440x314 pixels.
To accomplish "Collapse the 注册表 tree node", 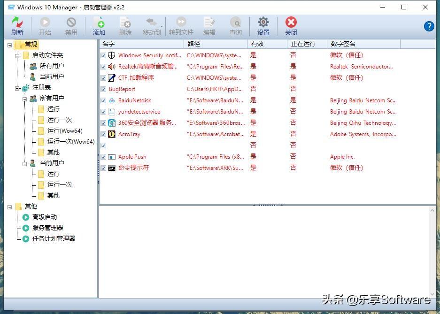I will (17, 88).
